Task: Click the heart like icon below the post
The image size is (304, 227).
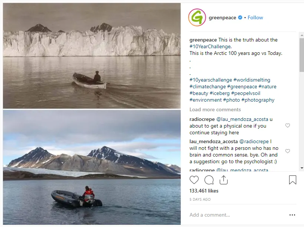Action: tap(194, 180)
